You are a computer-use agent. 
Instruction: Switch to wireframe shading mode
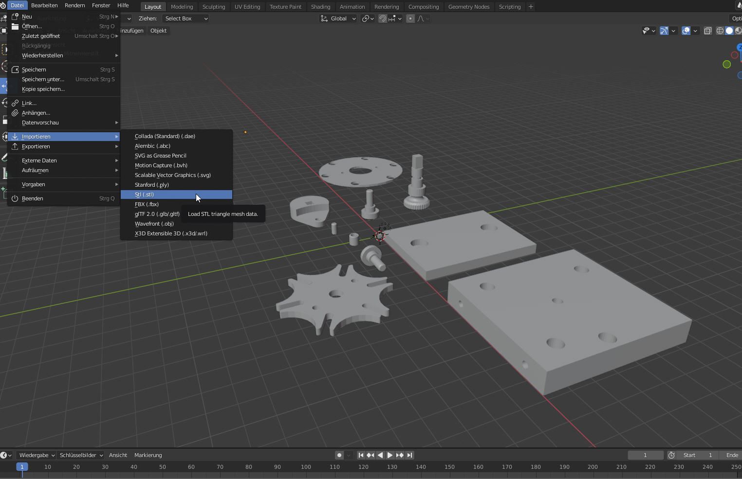(720, 31)
